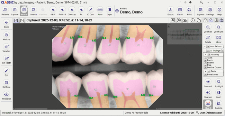Image resolution: width=225 pixels, height=116 pixels.
Task: Launch the IO Cam intraoral camera
Action: (91, 11)
